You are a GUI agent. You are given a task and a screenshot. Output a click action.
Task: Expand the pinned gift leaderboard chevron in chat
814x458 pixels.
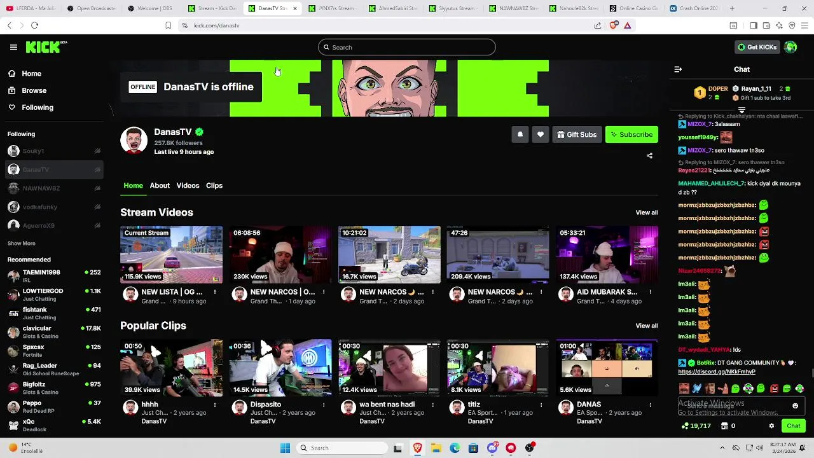tap(742, 110)
